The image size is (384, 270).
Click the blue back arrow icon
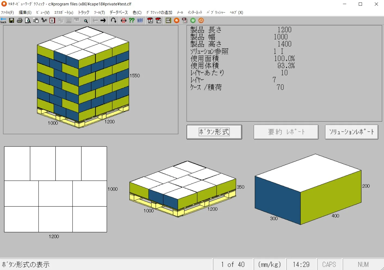pos(3,21)
